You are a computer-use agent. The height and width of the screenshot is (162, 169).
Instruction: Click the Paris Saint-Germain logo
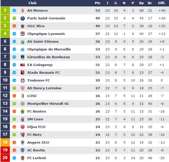[23, 18]
